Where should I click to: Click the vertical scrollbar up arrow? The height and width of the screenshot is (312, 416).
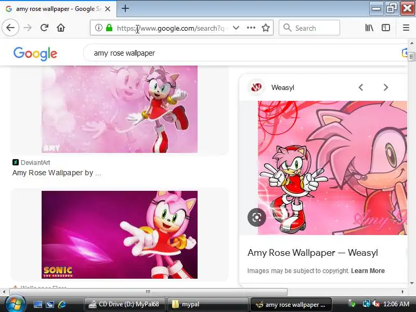[411, 43]
